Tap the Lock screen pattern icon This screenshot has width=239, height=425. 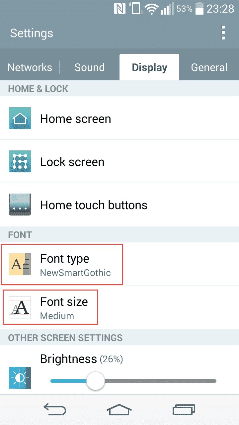click(20, 162)
